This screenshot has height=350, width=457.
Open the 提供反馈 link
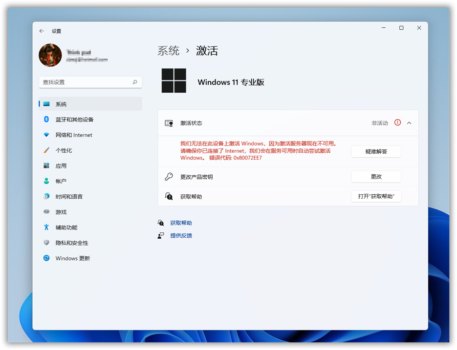tap(181, 236)
